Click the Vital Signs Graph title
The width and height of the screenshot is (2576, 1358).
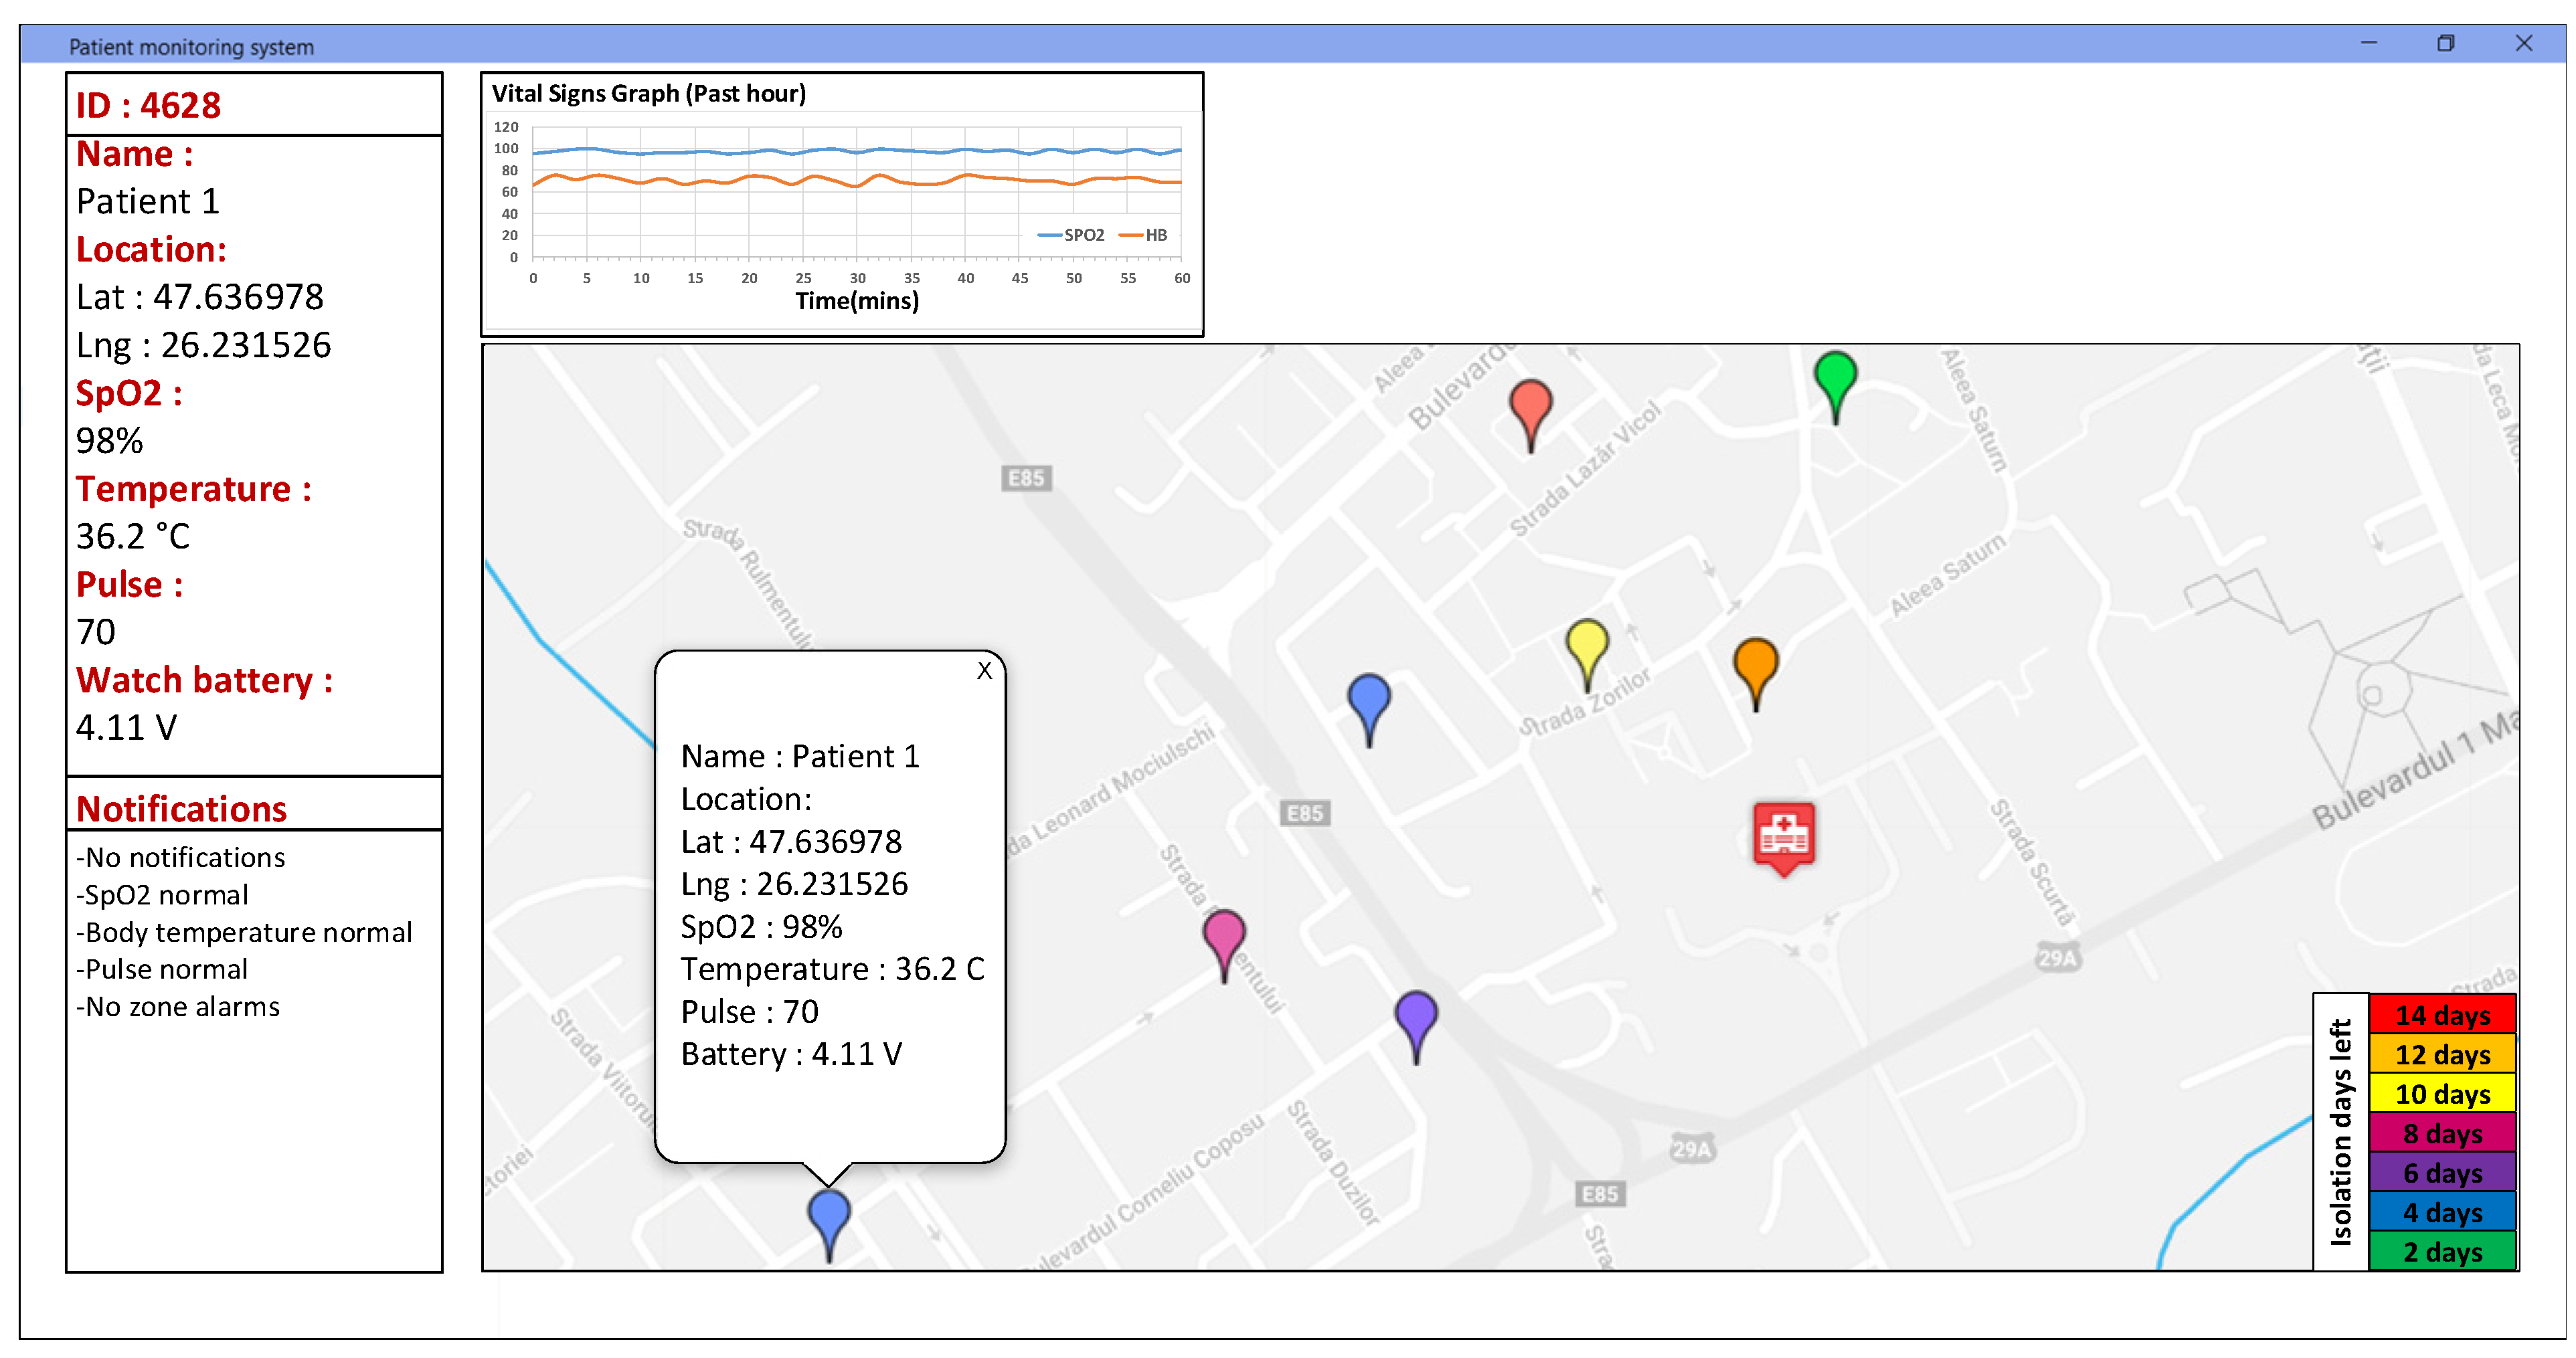(648, 94)
